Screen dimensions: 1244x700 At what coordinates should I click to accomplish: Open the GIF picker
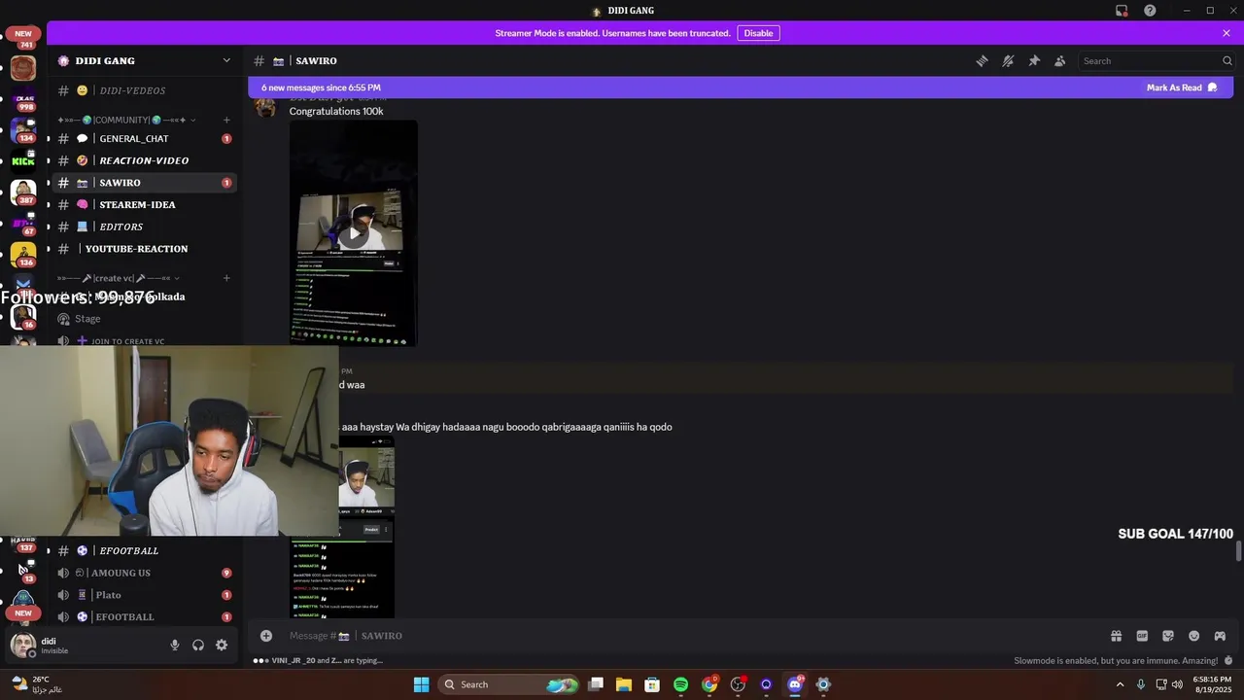pyautogui.click(x=1142, y=636)
